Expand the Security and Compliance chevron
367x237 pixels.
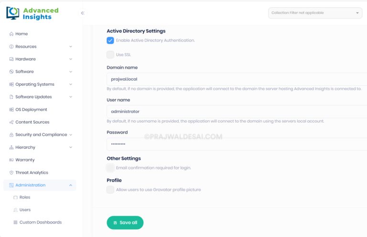tap(71, 135)
